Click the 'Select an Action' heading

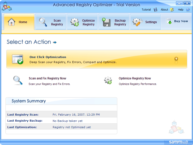(29, 42)
